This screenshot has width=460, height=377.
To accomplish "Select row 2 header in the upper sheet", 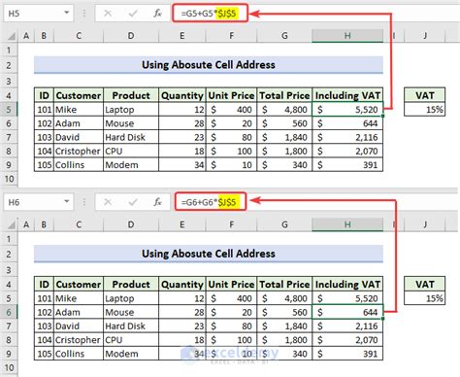I will click(x=9, y=65).
